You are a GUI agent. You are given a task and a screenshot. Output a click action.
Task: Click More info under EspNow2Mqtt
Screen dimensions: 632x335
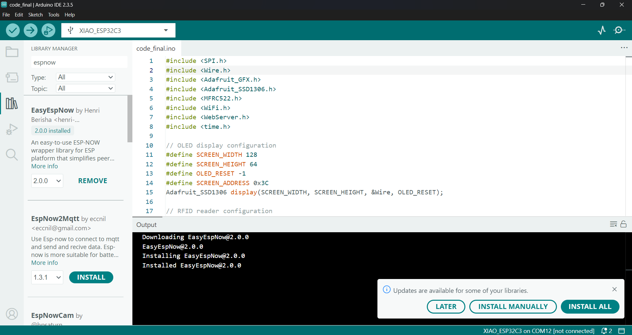(x=44, y=263)
